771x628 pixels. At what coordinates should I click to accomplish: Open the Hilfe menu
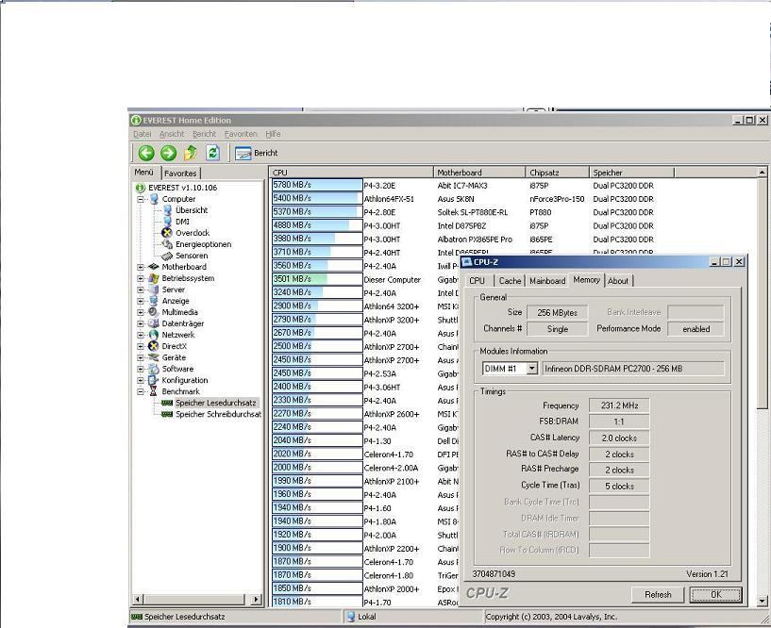[x=273, y=134]
